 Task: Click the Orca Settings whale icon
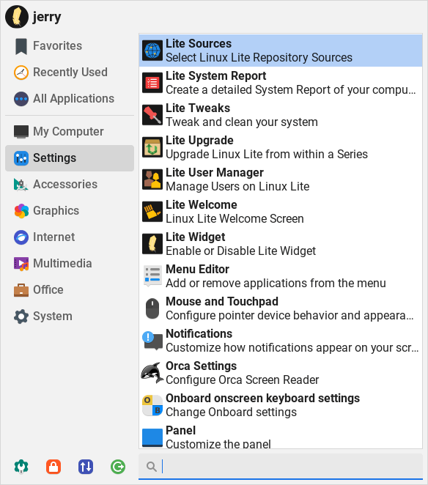click(152, 373)
